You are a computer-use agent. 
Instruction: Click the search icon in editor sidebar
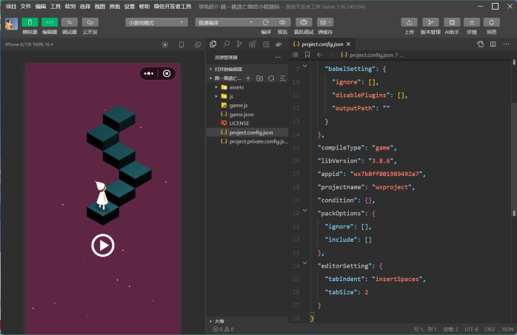click(227, 44)
